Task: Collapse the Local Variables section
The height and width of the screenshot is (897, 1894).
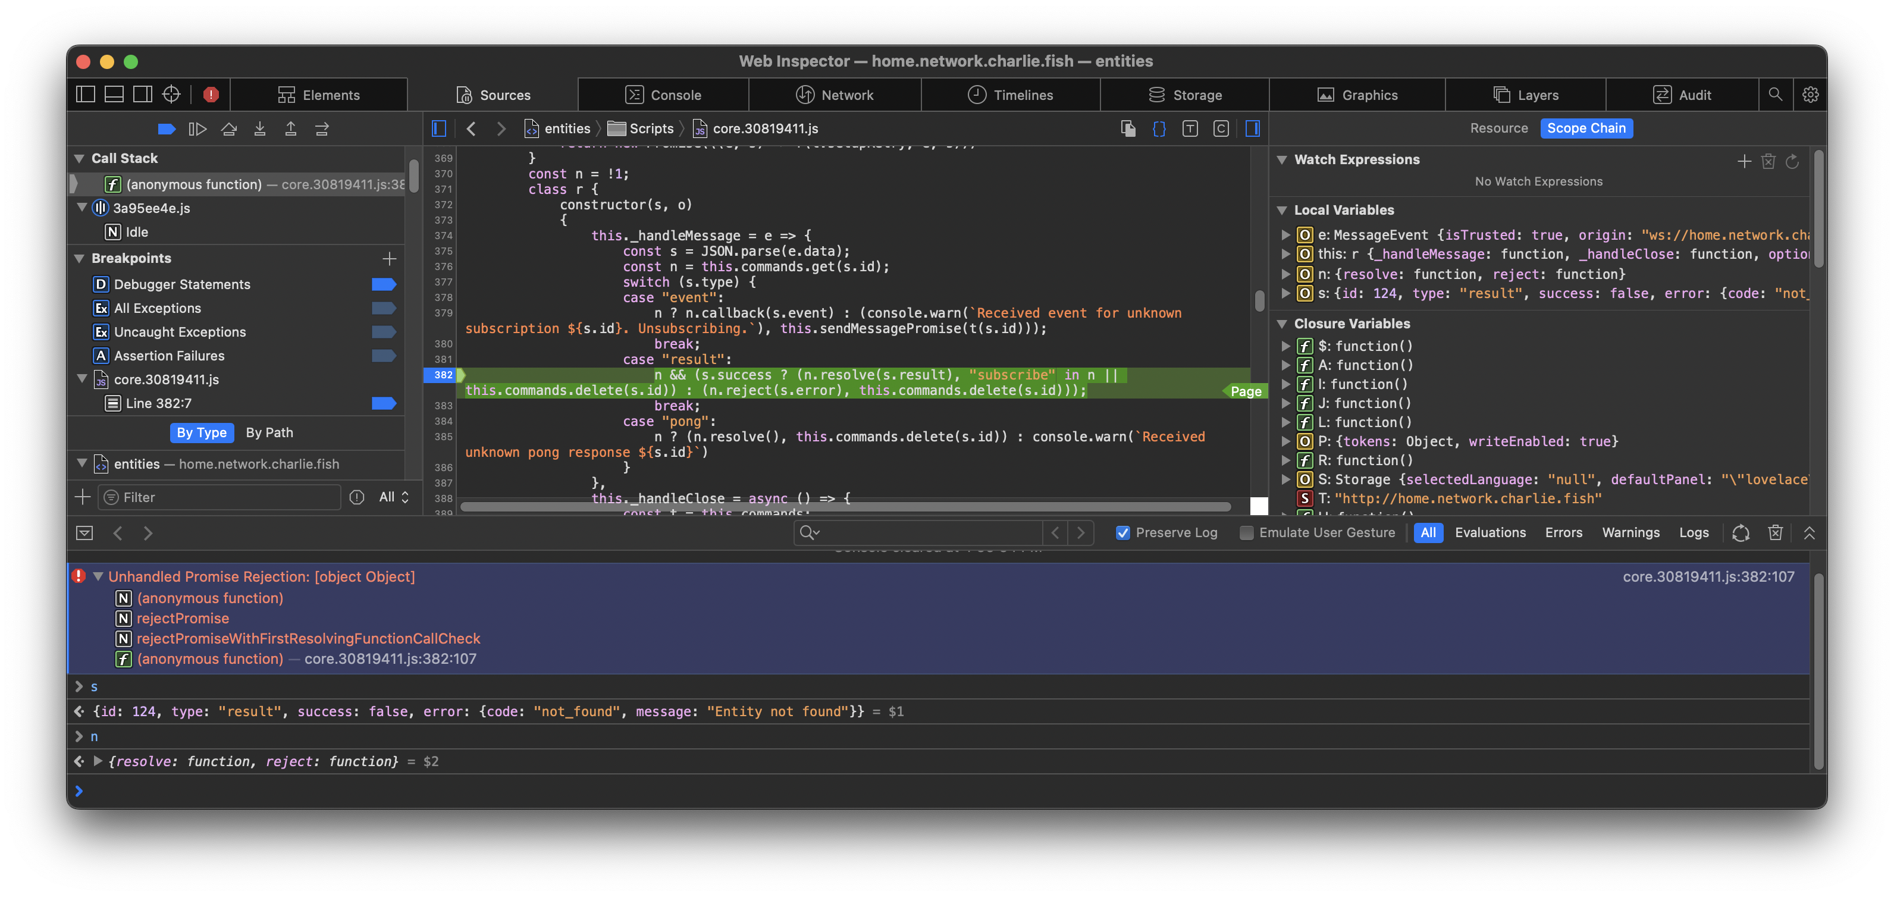Action: pos(1281,211)
